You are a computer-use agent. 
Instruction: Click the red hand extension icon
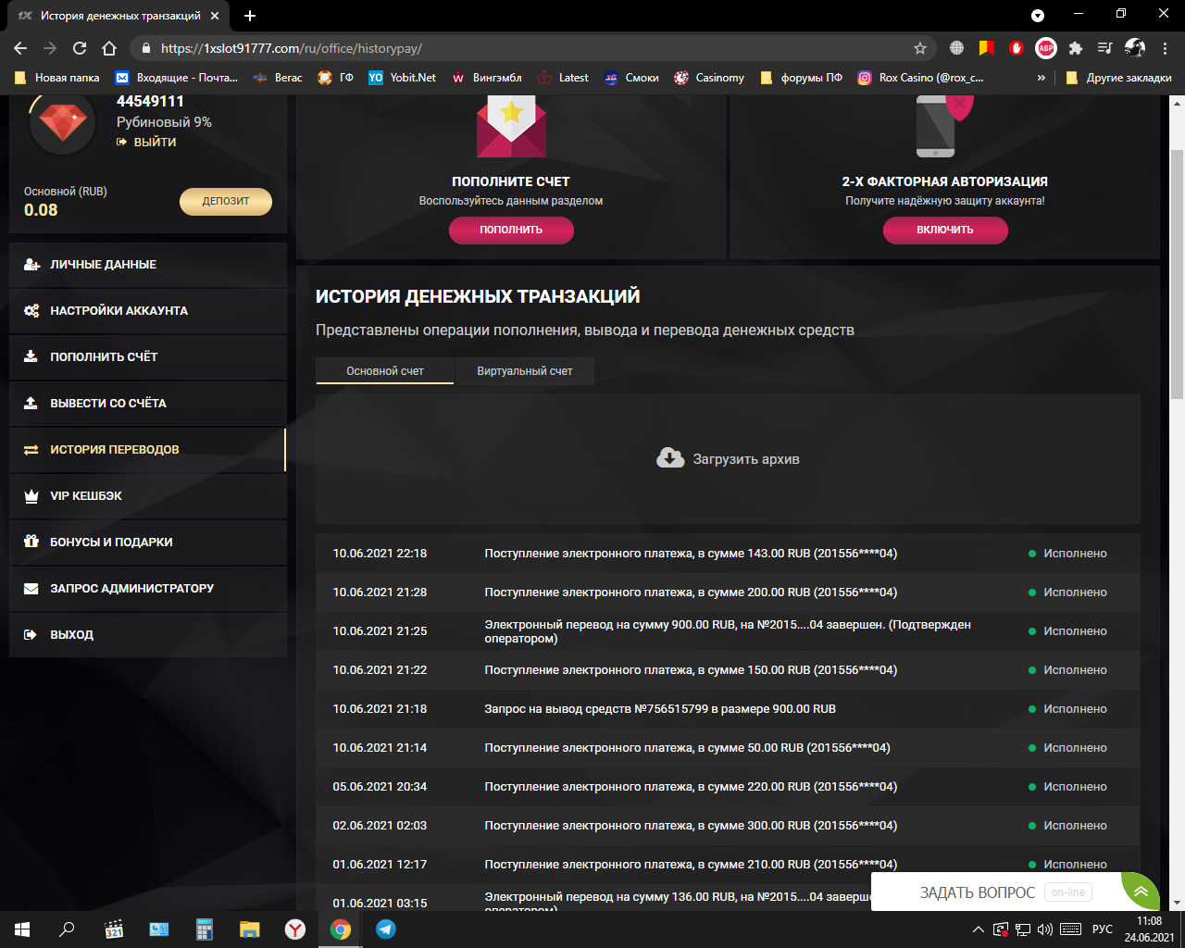point(1017,48)
